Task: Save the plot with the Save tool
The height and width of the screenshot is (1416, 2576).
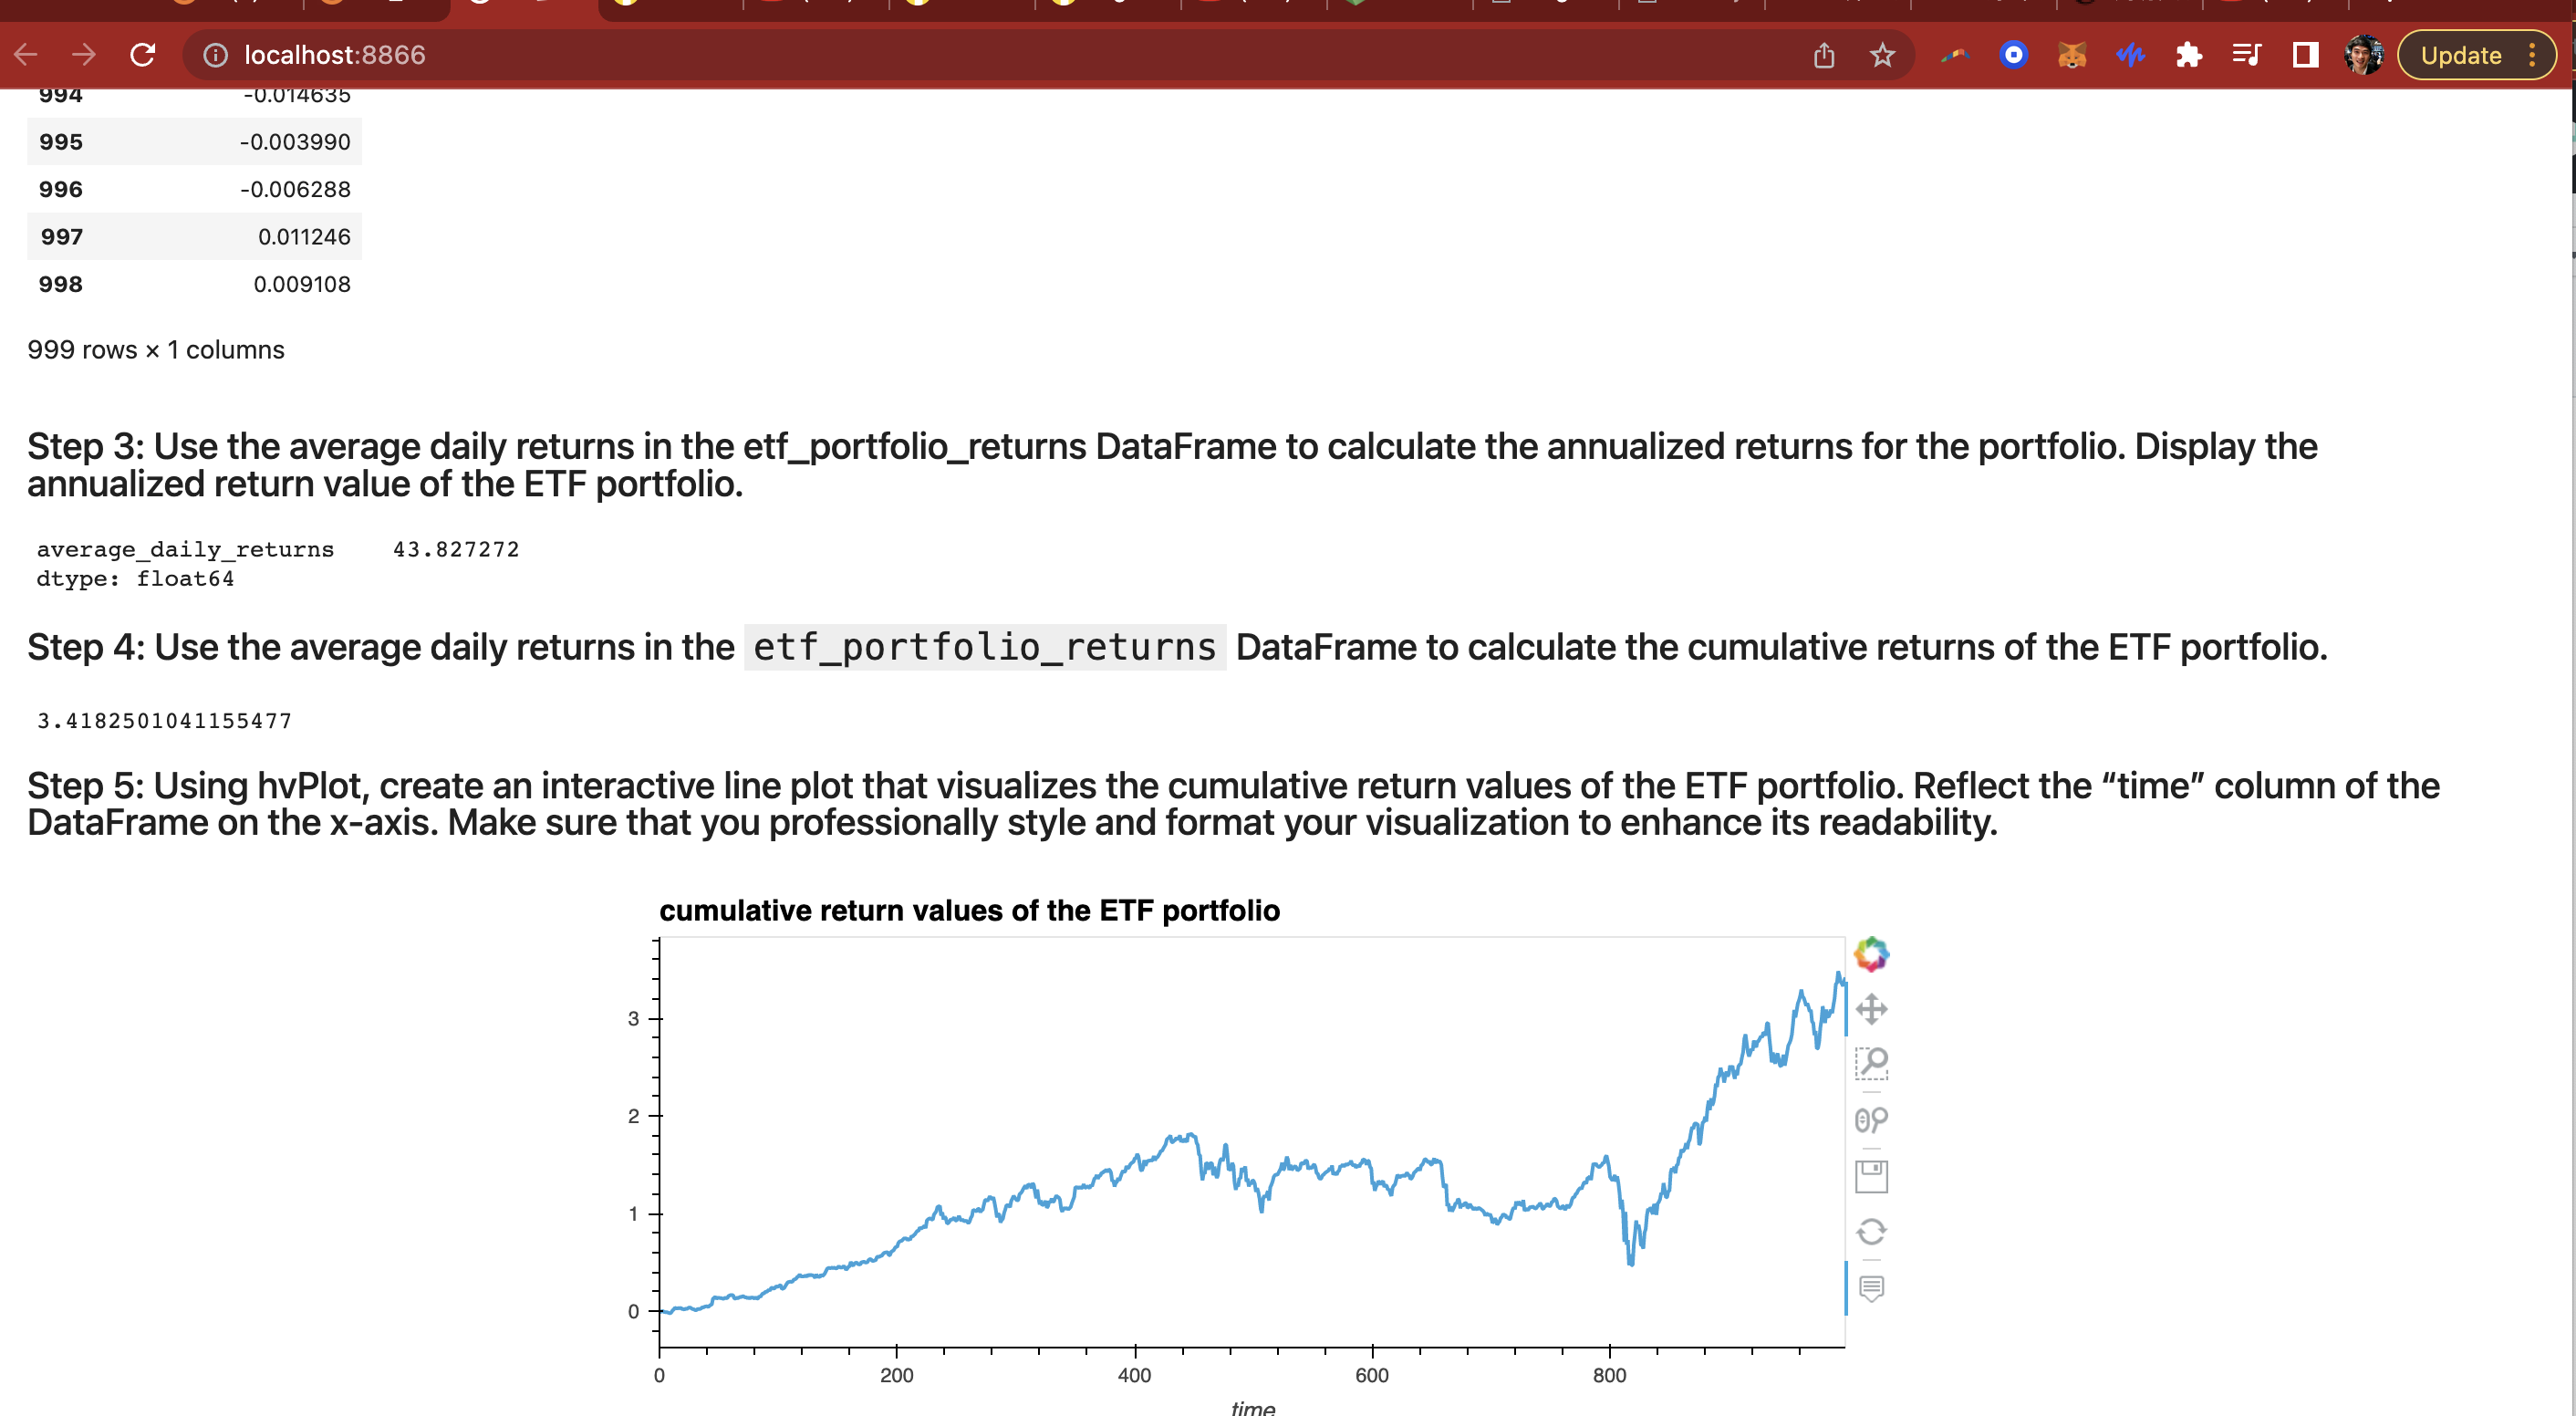Action: (x=1871, y=1176)
